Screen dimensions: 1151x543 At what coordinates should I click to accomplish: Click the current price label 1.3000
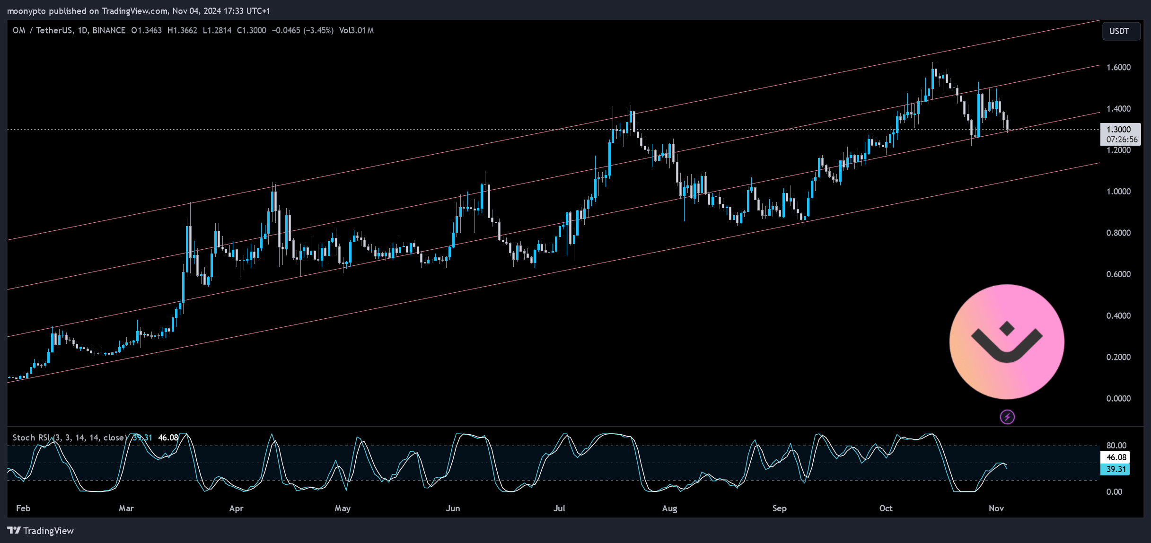coord(1119,129)
